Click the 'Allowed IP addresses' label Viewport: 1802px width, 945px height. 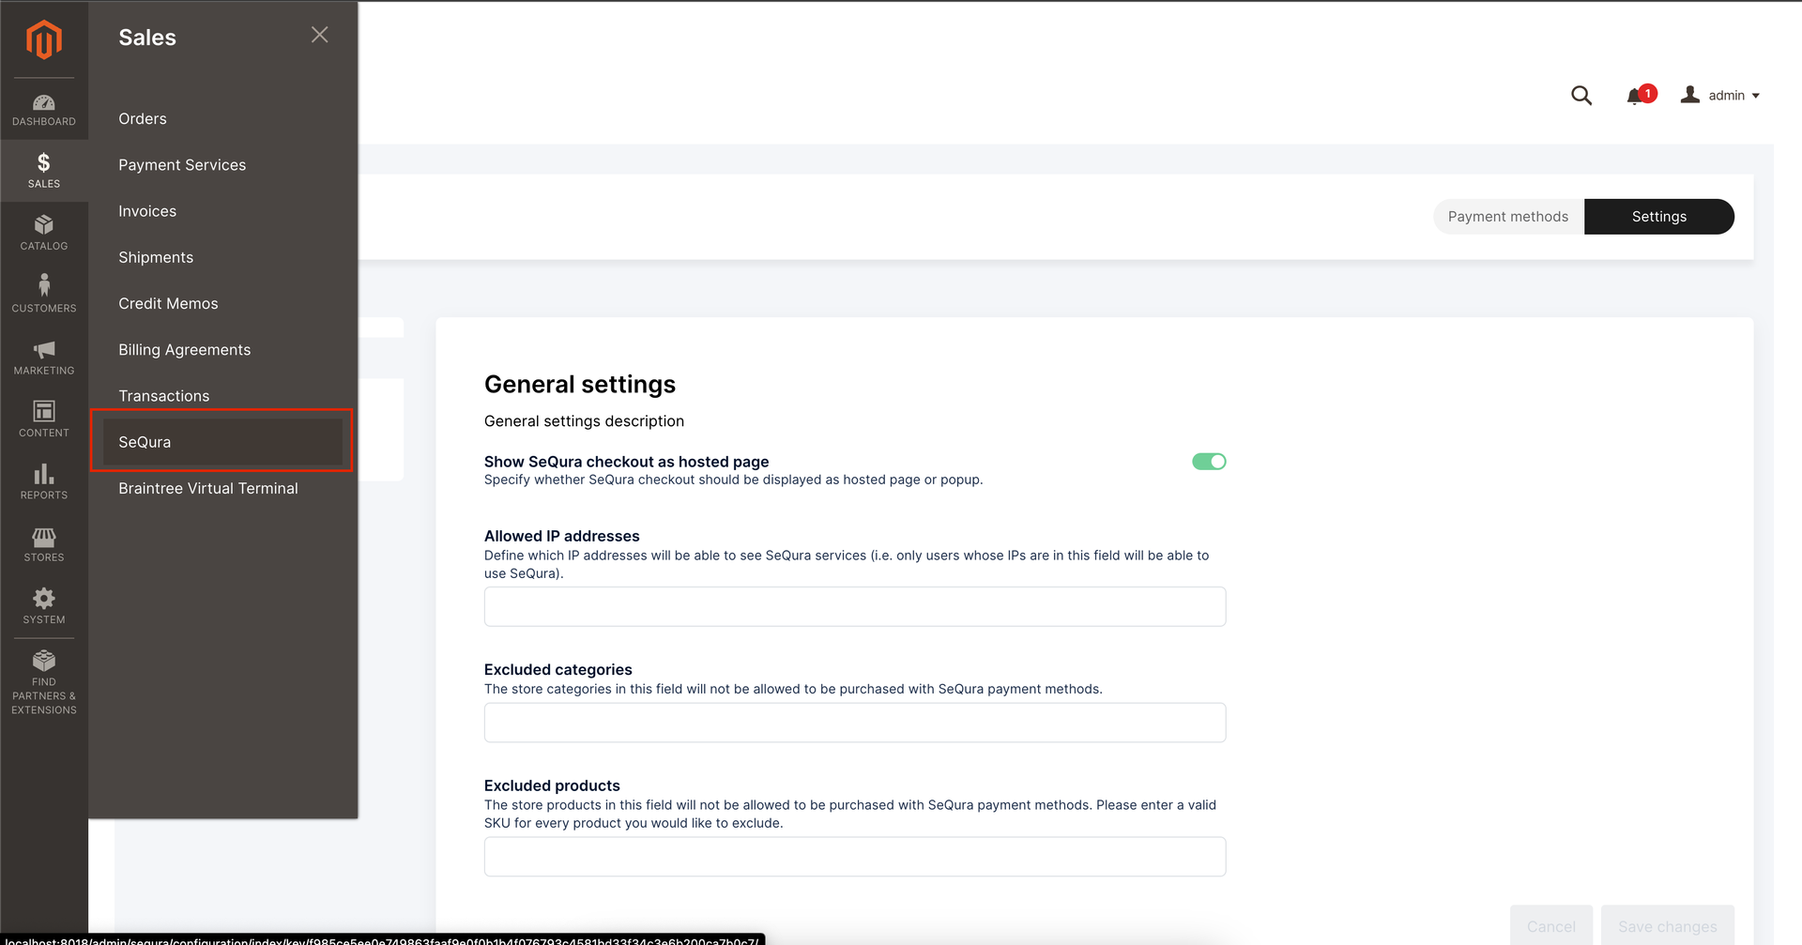coord(562,536)
